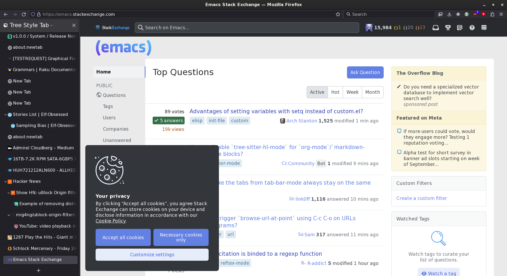Select the 1287 Play the Hits tab

tap(40, 237)
